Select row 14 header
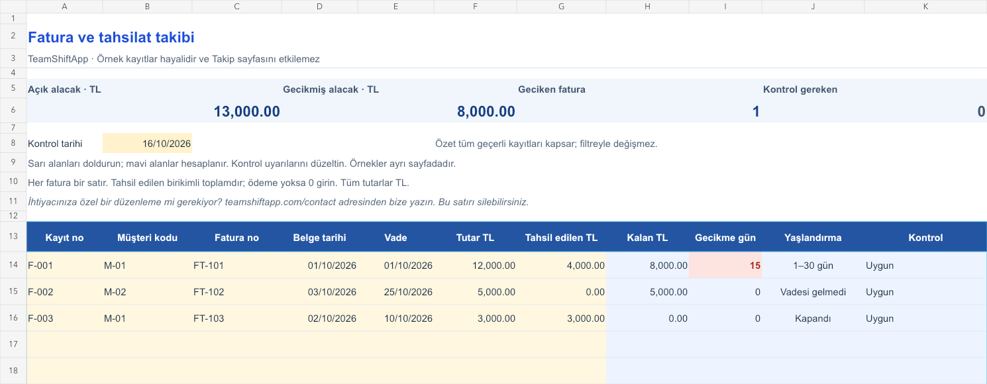The height and width of the screenshot is (384, 987). pos(13,265)
